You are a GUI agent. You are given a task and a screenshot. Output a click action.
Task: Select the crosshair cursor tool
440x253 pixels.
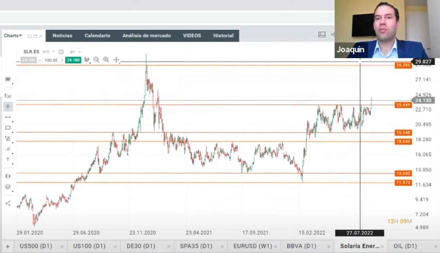point(8,106)
